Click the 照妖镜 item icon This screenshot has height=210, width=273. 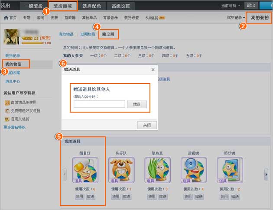pos(230,170)
